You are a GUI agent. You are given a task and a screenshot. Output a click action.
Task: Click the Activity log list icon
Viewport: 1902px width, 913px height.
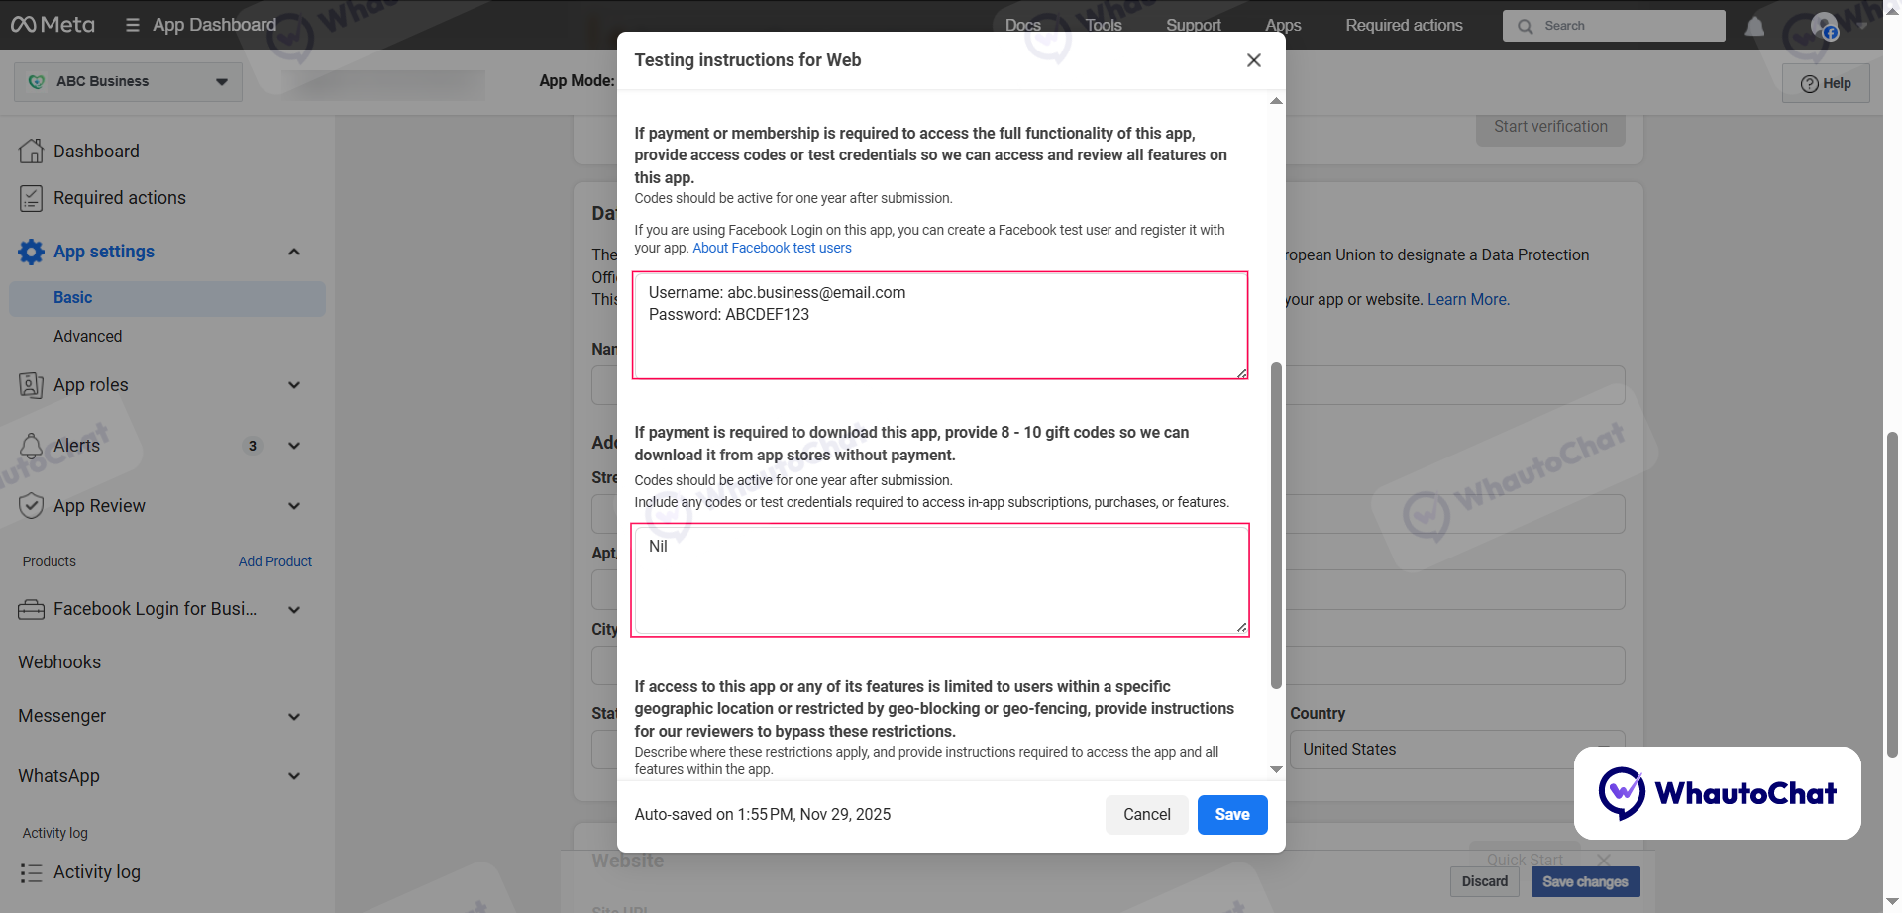pyautogui.click(x=32, y=872)
